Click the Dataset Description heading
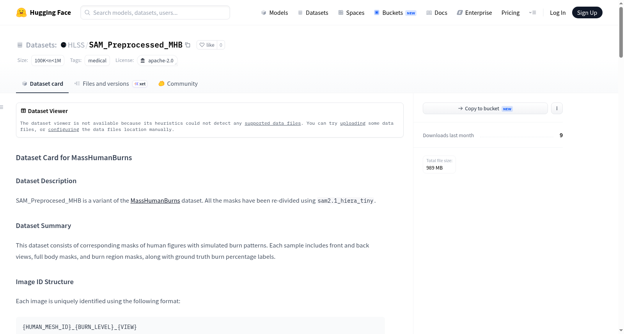The height and width of the screenshot is (334, 624). 46,181
